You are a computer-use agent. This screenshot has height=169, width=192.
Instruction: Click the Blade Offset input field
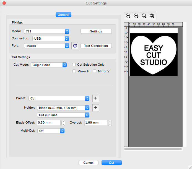[x=48, y=123]
